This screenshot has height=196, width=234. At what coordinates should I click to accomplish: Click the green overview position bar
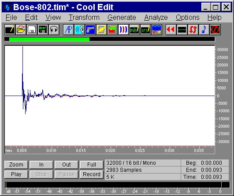click(49, 39)
